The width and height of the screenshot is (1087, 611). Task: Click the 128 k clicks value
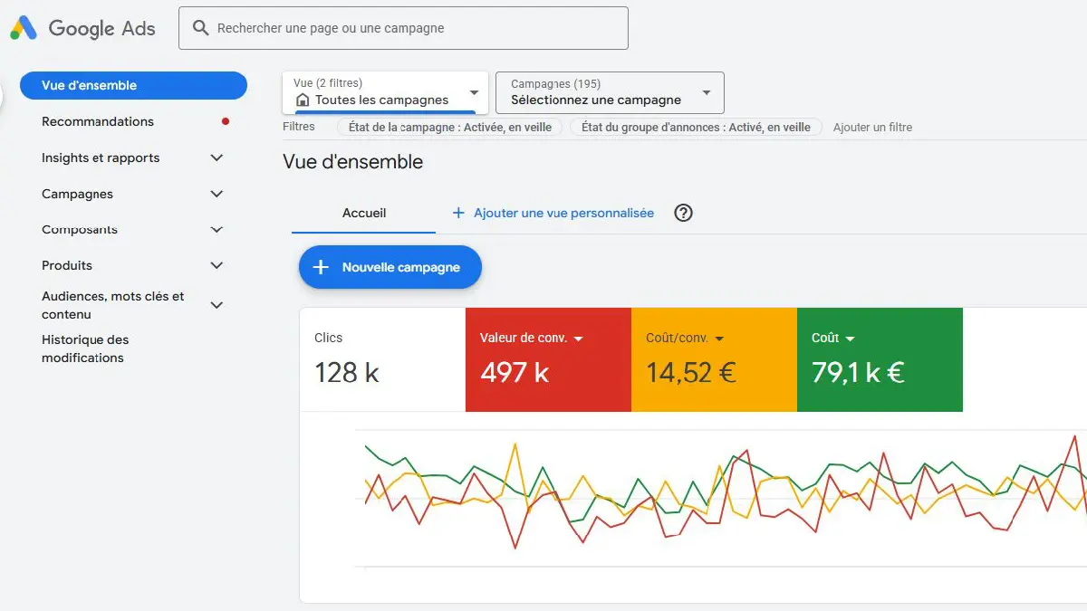click(347, 372)
